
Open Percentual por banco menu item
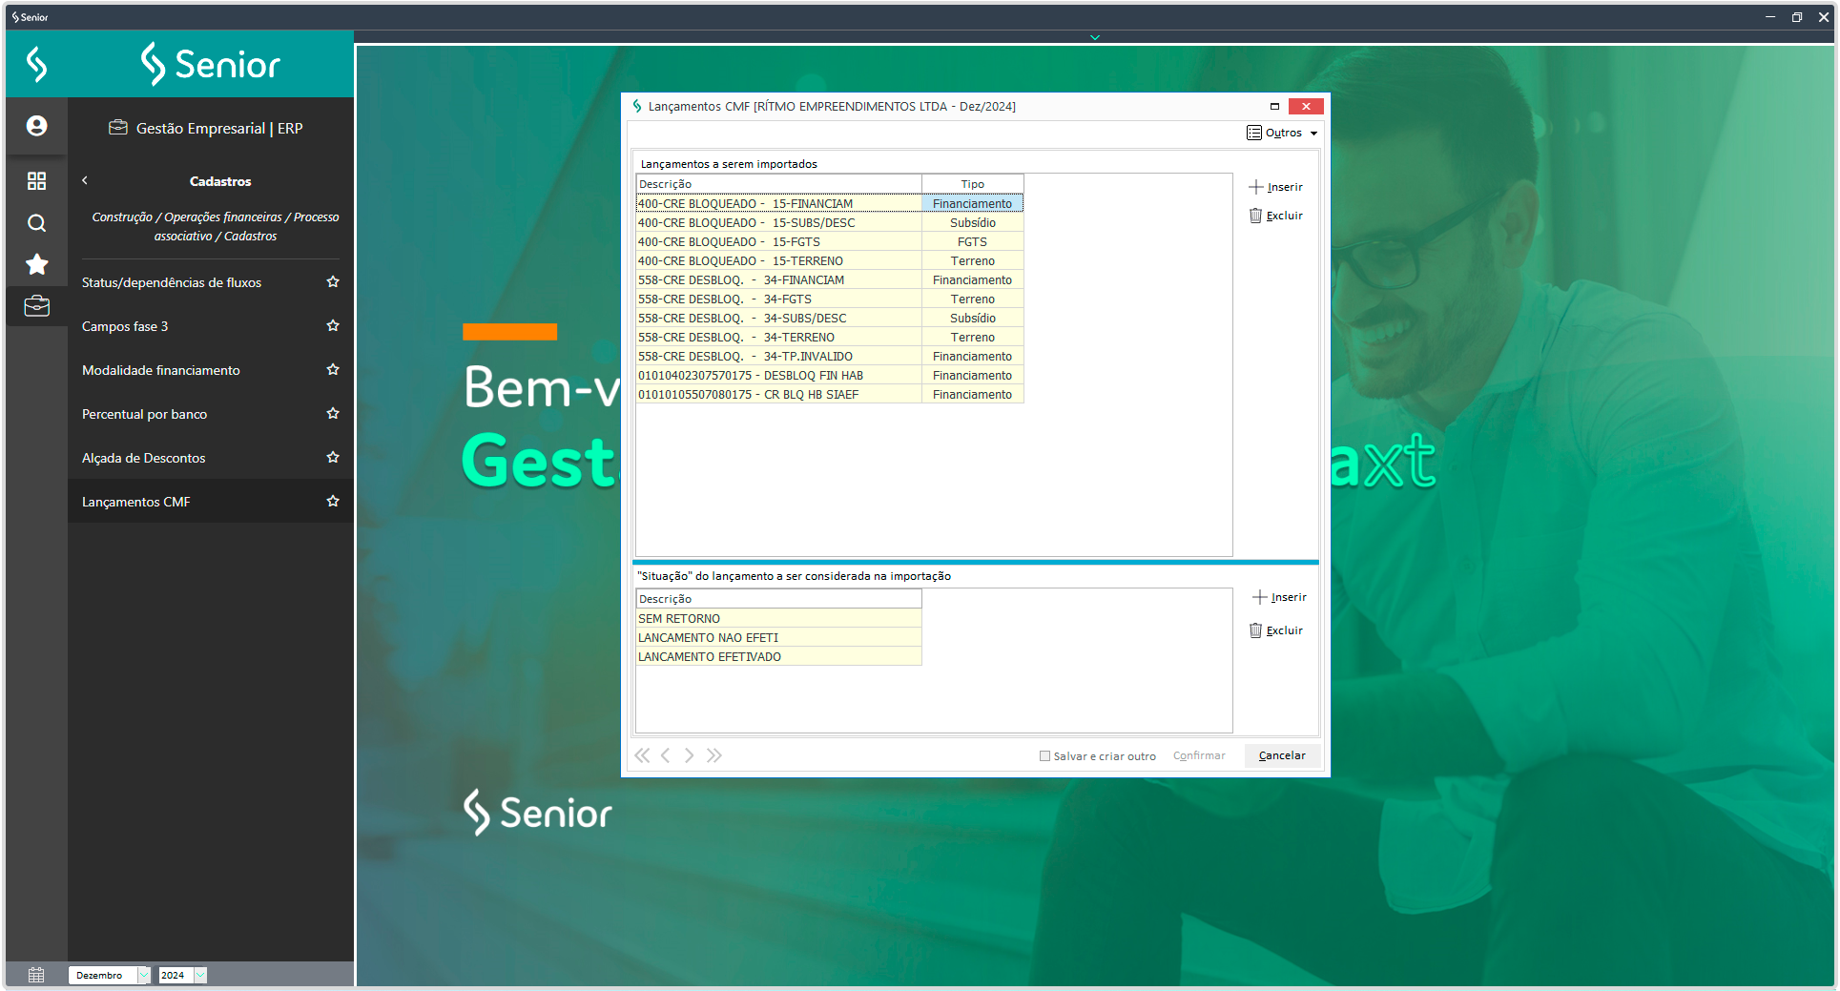coord(145,414)
